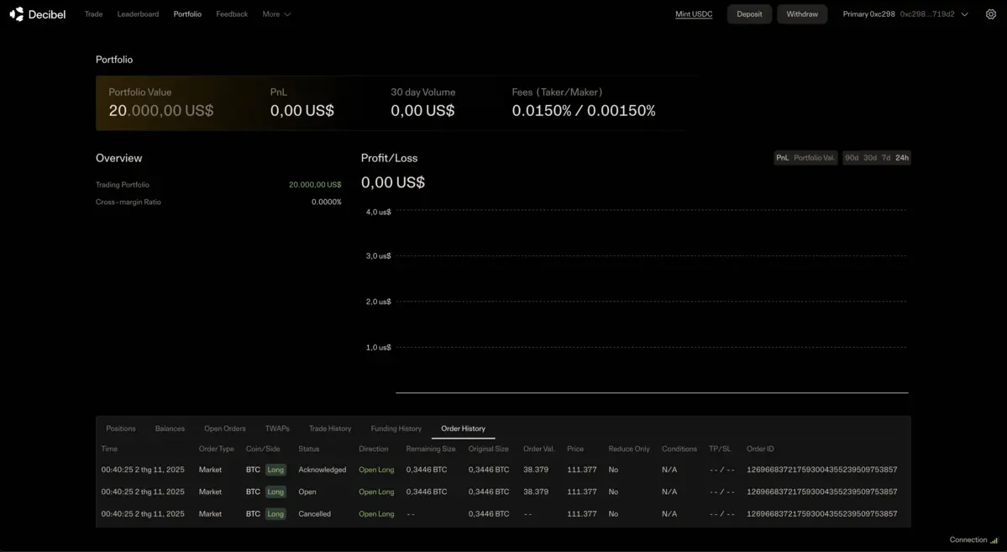This screenshot has width=1007, height=552.
Task: Select the 30d time range
Action: [870, 158]
